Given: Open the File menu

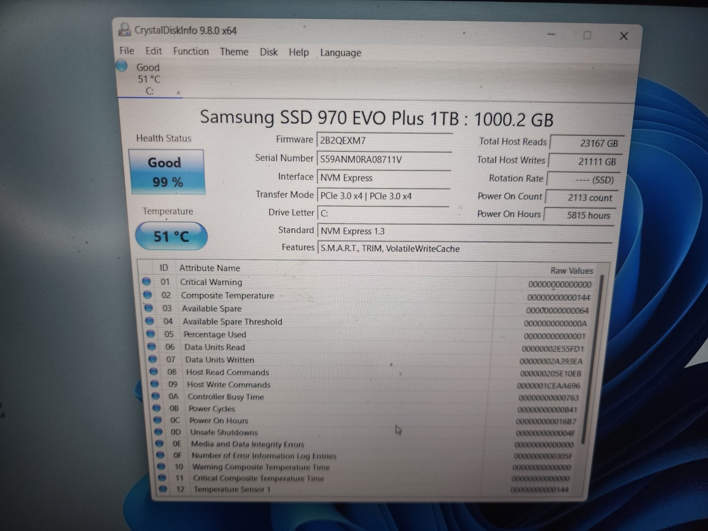Looking at the screenshot, I should click(x=127, y=50).
